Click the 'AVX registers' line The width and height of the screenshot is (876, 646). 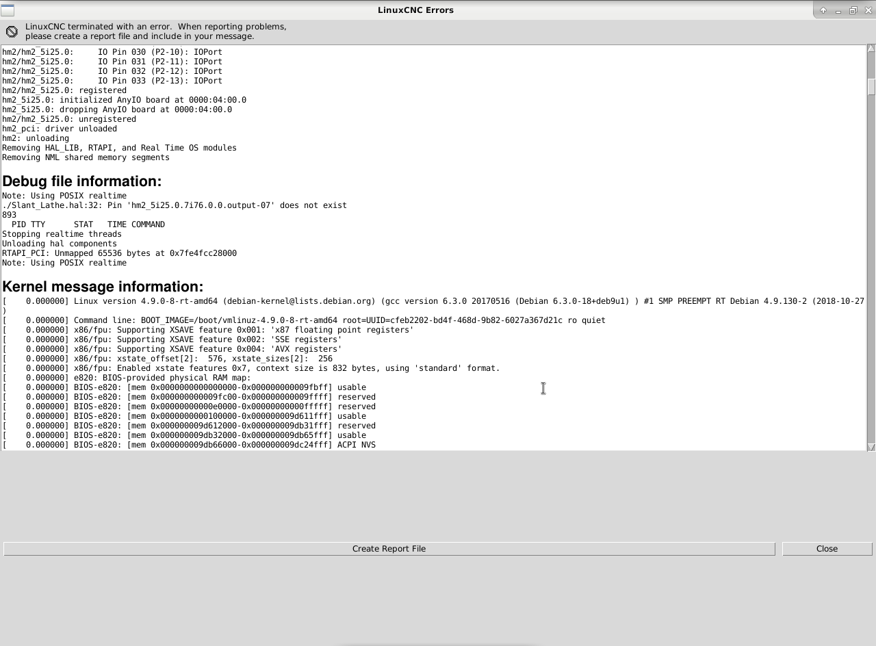[172, 349]
